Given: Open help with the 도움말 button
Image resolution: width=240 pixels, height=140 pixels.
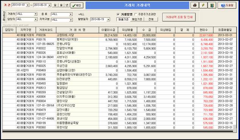Looking at the screenshot, I should click(x=227, y=5).
